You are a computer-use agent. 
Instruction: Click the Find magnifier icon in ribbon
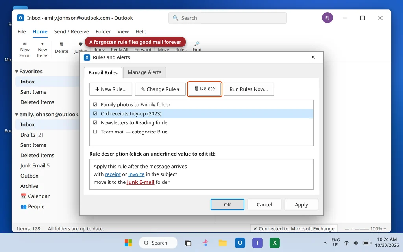(197, 44)
